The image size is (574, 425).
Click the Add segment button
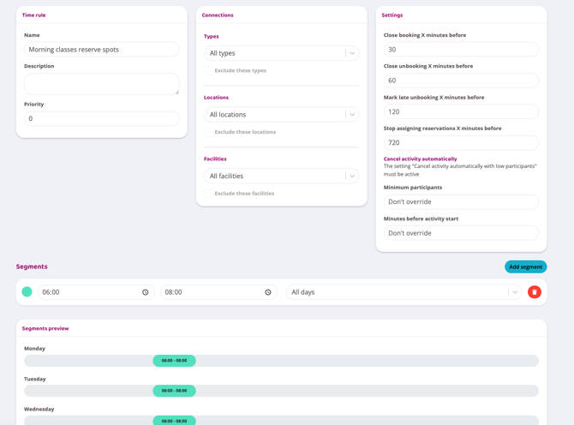pyautogui.click(x=525, y=266)
